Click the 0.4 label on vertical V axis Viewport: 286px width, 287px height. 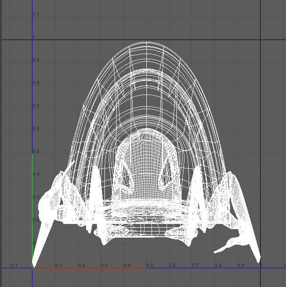tap(36, 174)
